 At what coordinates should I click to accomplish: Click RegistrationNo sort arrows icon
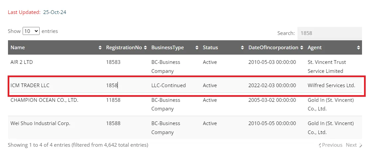pyautogui.click(x=145, y=48)
